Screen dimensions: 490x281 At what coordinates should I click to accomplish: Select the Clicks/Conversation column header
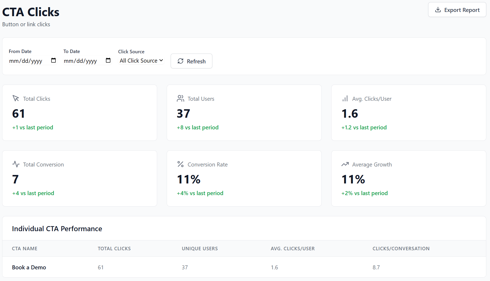[401, 249]
